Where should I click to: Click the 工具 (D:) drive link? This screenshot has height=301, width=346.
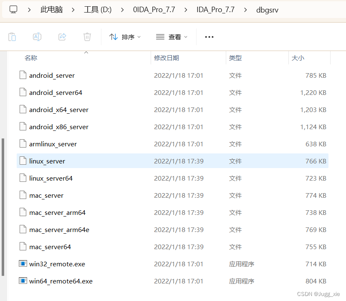pos(97,9)
